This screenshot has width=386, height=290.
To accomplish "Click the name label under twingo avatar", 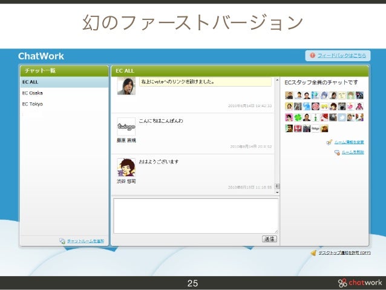I will tap(126, 140).
